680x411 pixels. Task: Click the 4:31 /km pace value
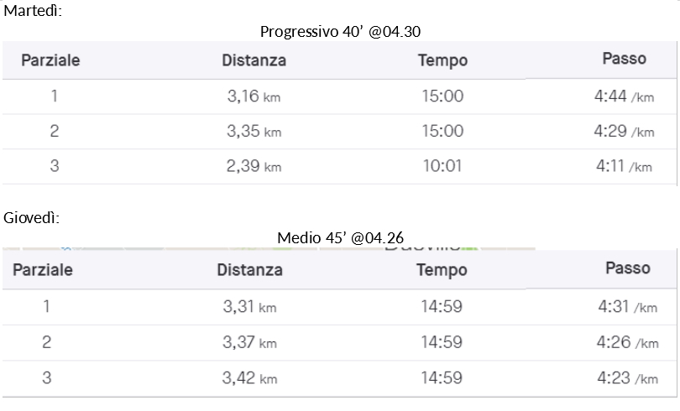tap(627, 307)
